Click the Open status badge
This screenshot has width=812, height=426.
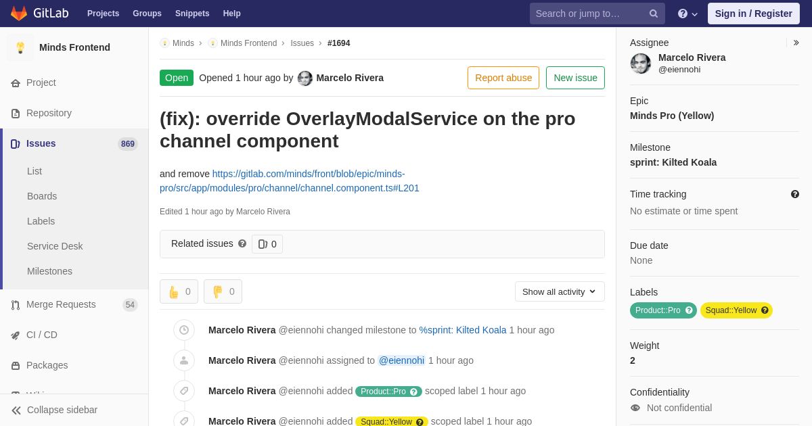[x=177, y=78]
